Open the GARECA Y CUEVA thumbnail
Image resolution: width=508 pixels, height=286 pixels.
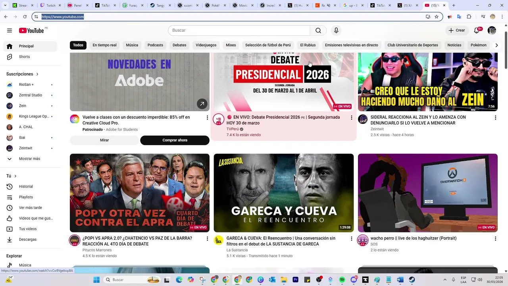point(283,193)
